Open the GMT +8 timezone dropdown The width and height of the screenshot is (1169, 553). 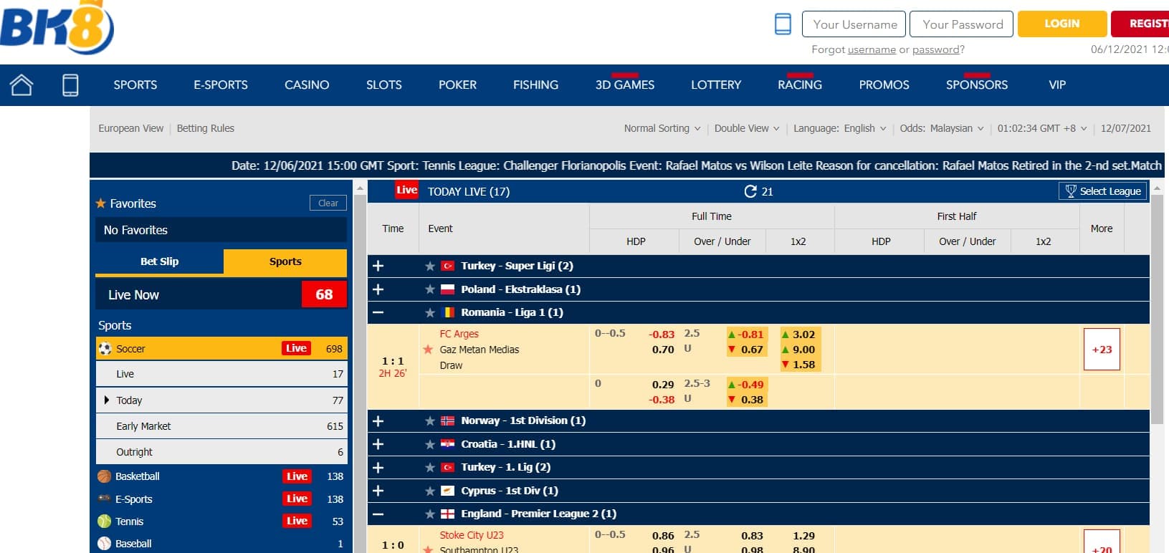click(1041, 128)
